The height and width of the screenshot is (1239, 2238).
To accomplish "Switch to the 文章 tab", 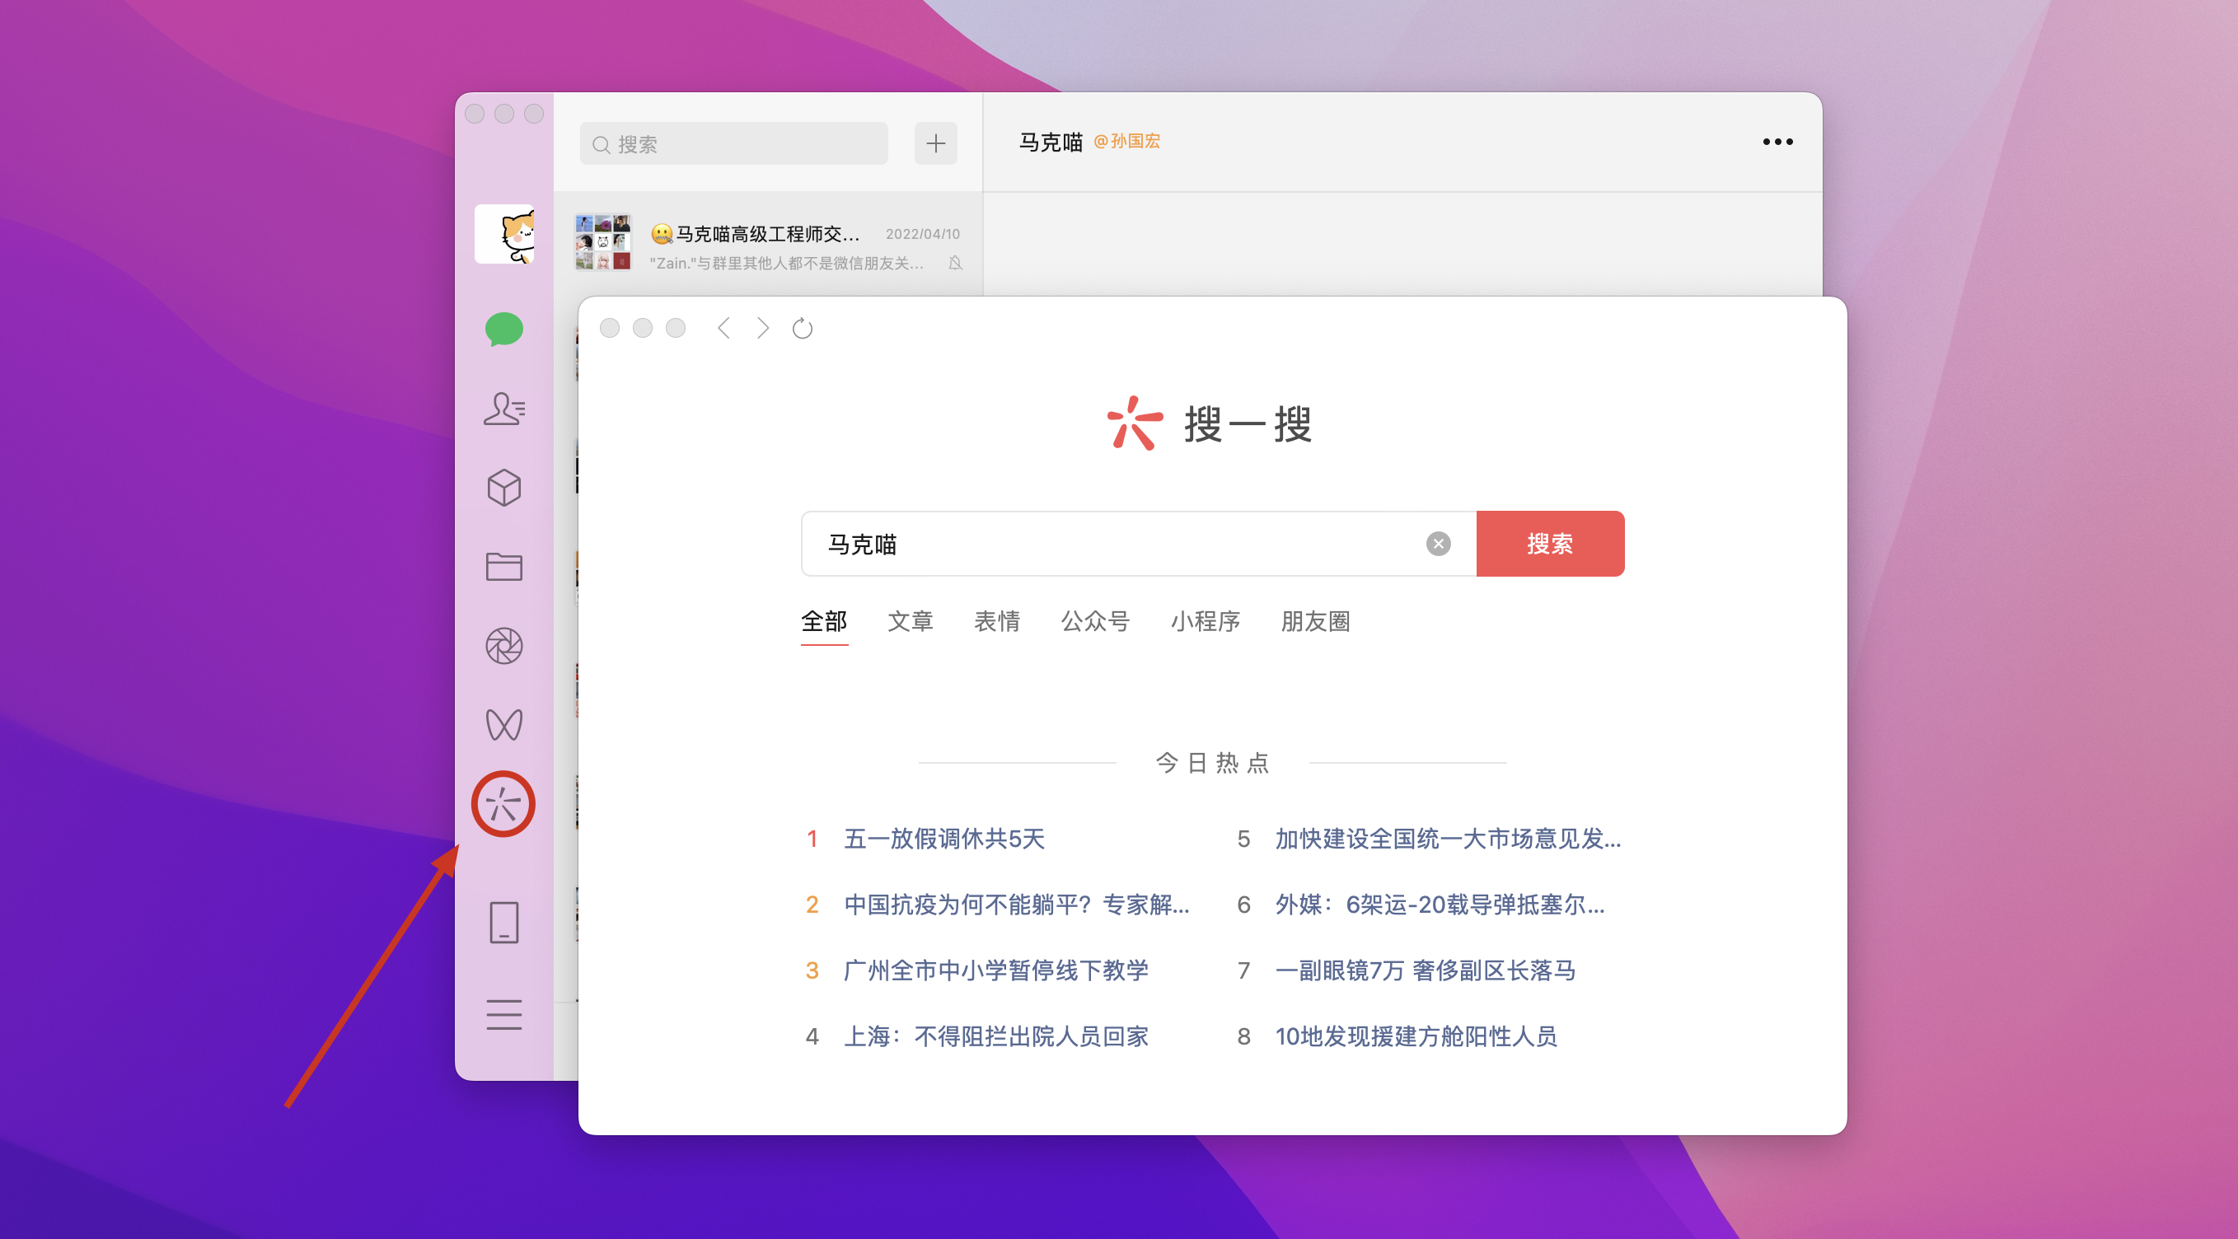I will [x=910, y=621].
